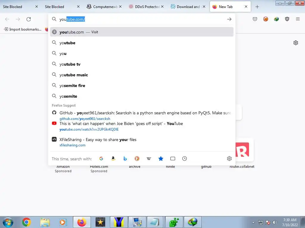Click Firefox icon in the taskbar
Screen dimensions: 305x228
tap(82, 222)
